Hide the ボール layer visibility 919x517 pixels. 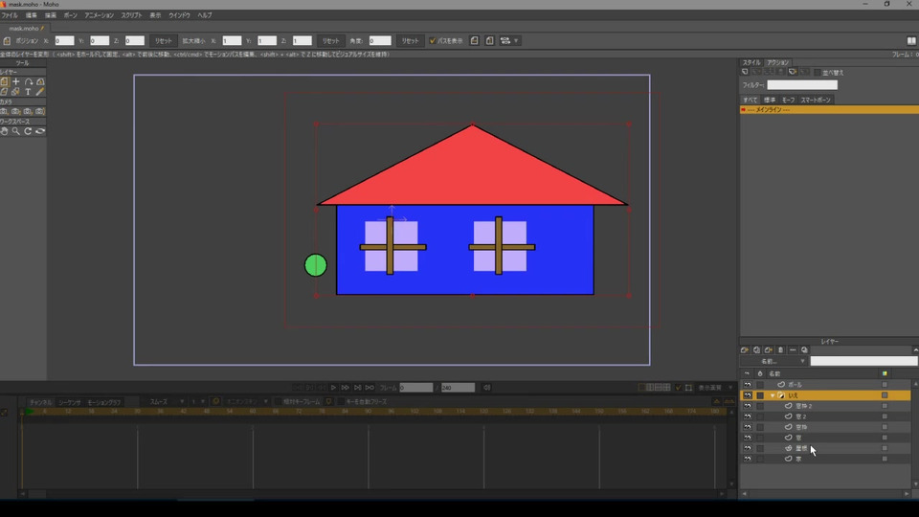pos(747,384)
